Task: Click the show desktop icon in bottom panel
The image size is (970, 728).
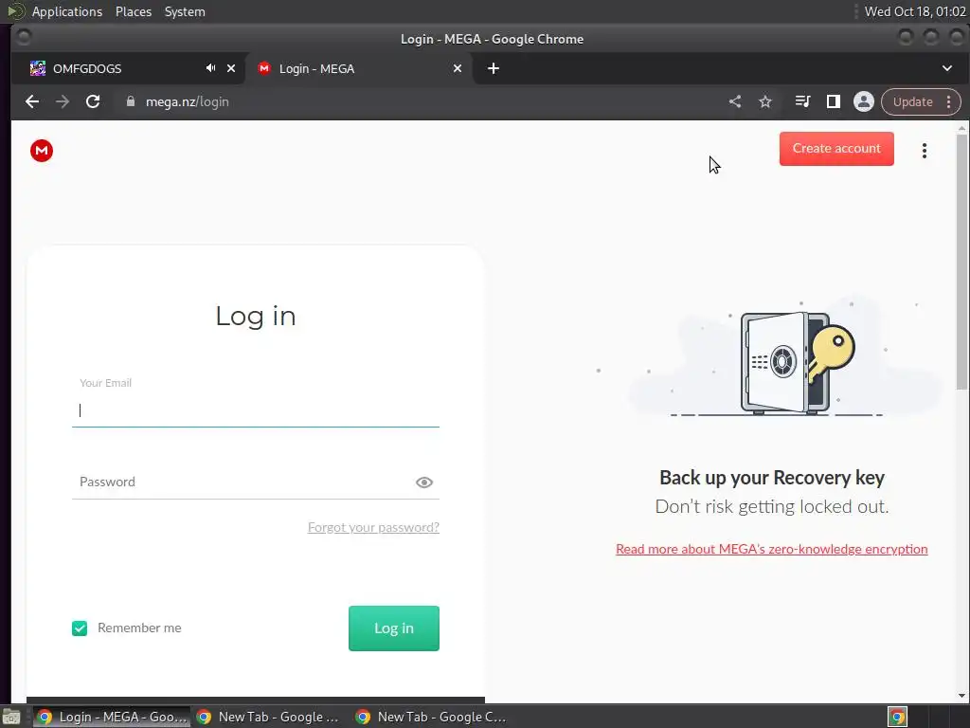Action: tap(11, 717)
